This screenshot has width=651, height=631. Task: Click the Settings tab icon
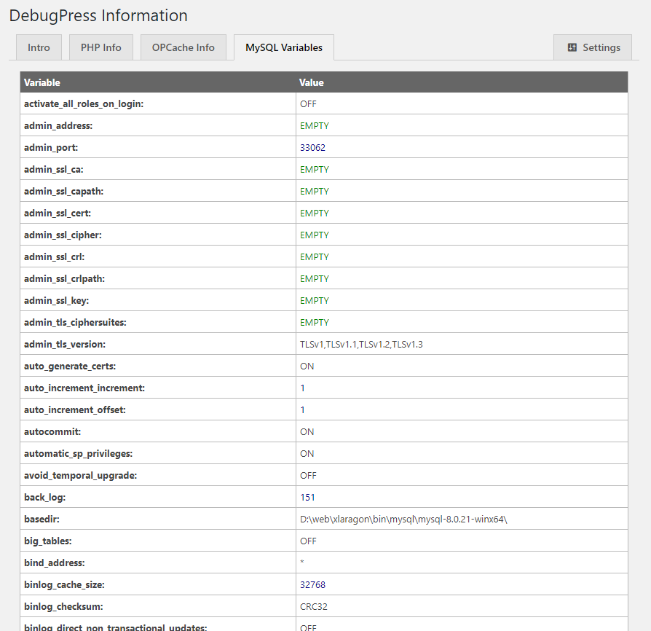click(x=572, y=47)
